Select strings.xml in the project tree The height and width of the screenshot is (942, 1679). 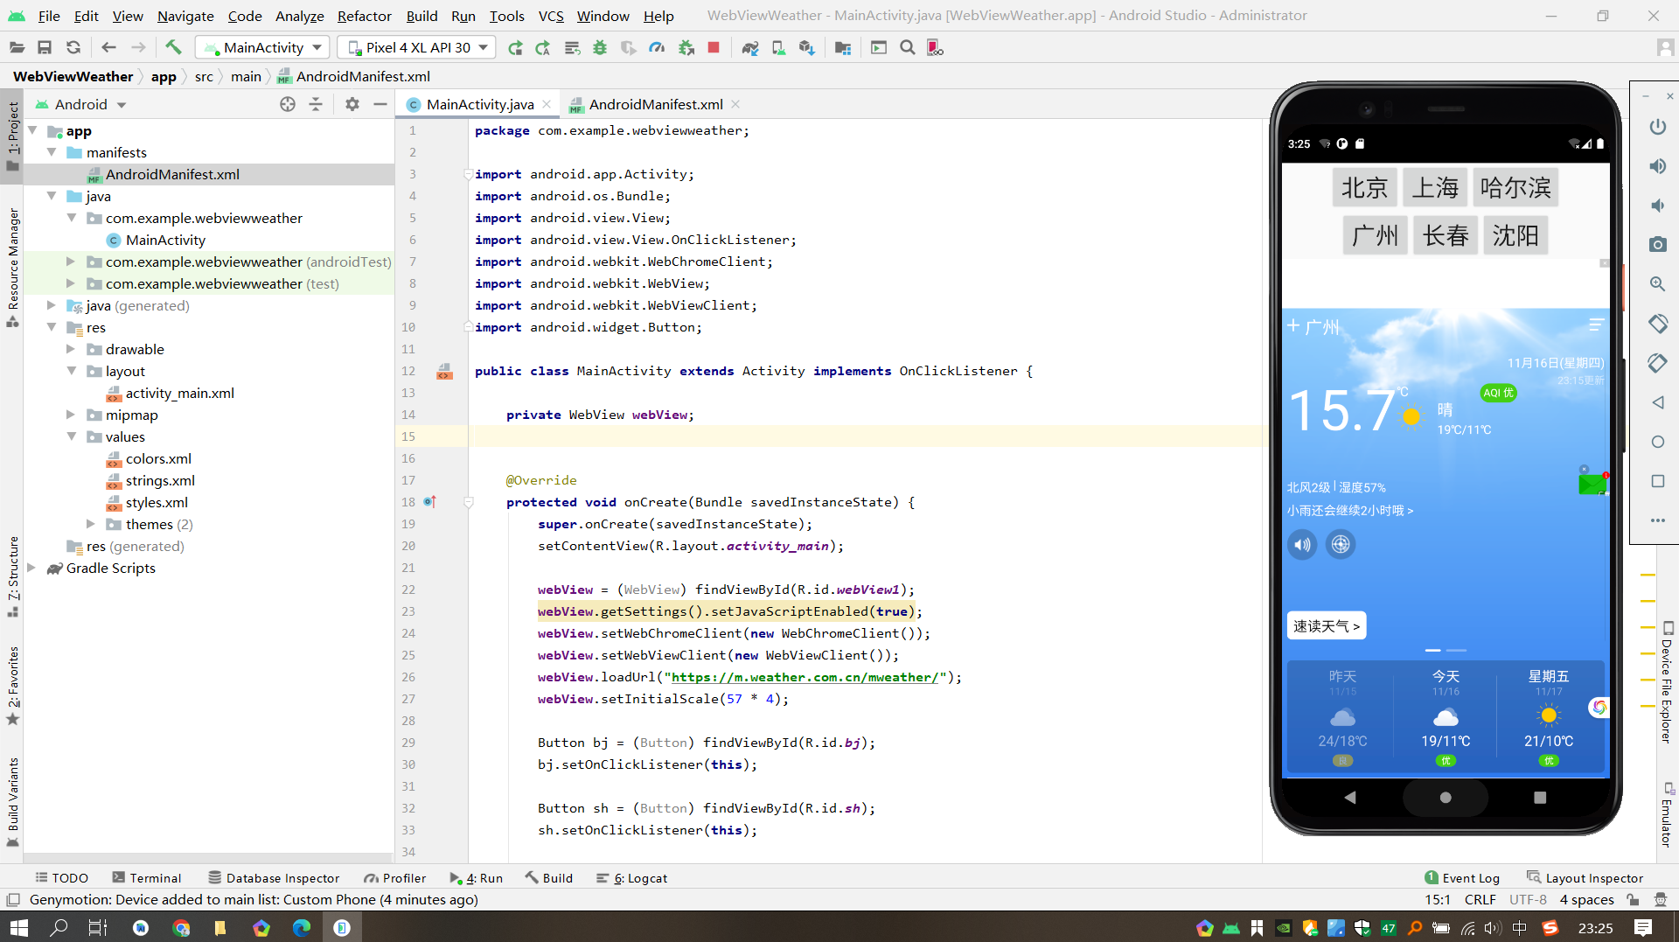(x=160, y=480)
